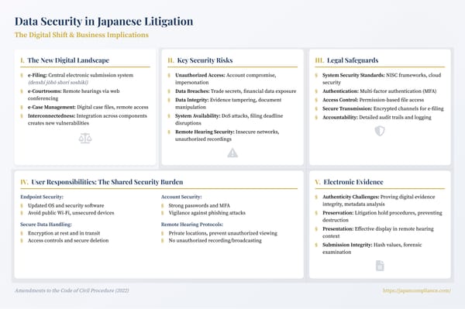This screenshot has width=465, height=309.
Task: Click the footer Amendments to the Code of Civil Procedure
Action: pyautogui.click(x=72, y=290)
